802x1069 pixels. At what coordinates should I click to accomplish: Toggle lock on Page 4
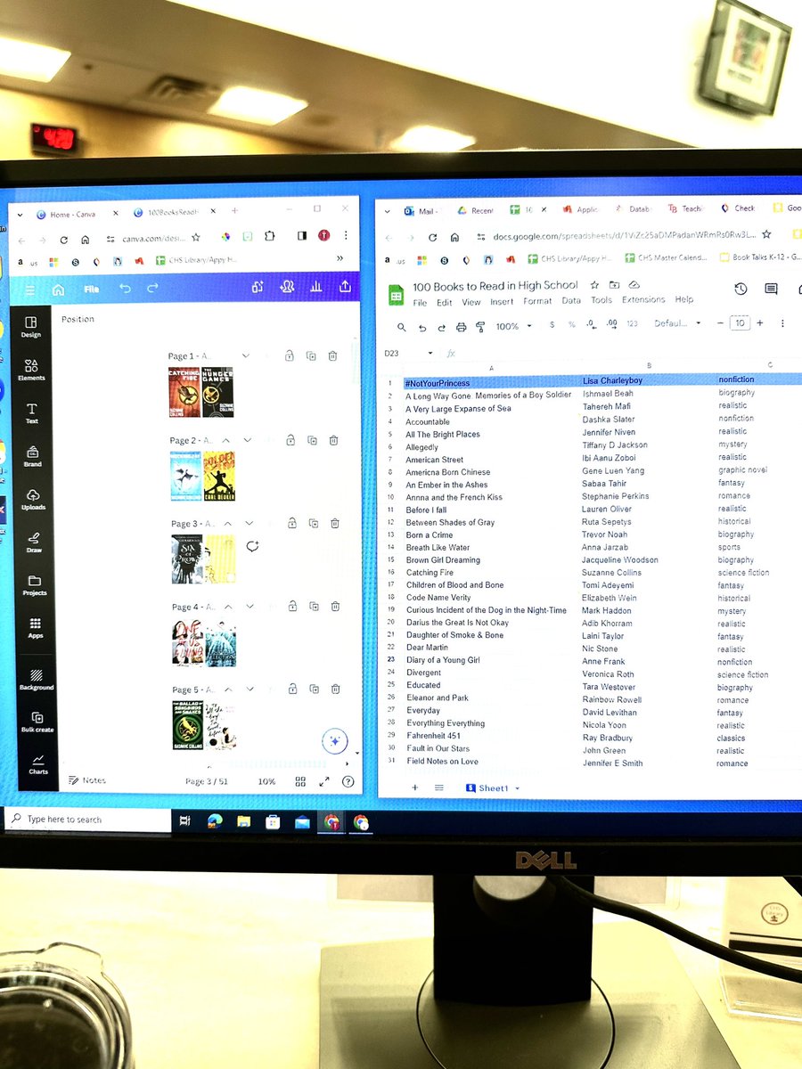tap(292, 607)
